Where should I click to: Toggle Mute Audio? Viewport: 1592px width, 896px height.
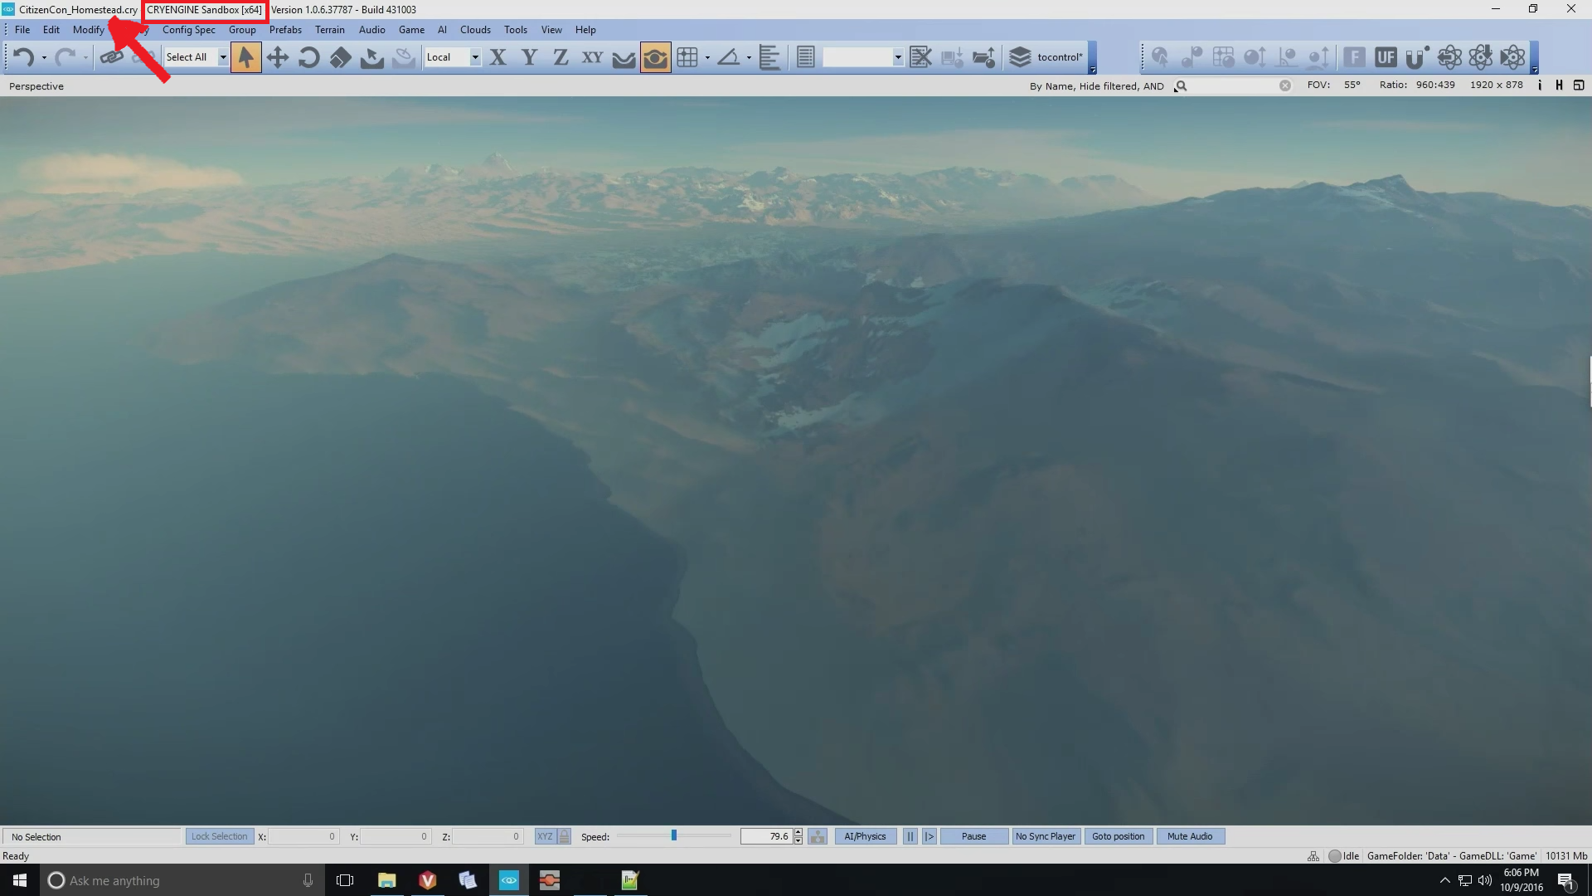click(1189, 836)
